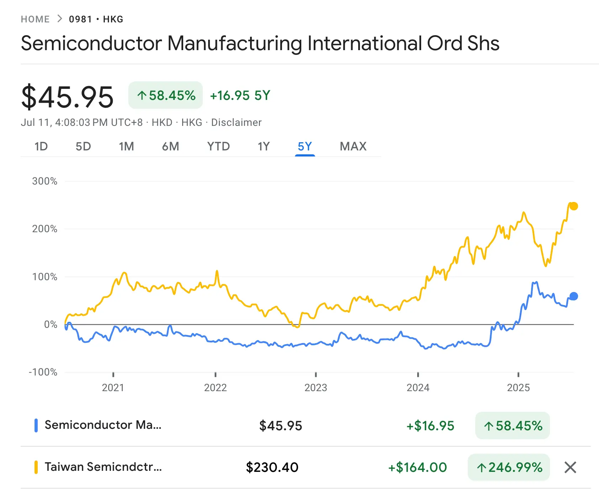Choose the 1Y range tab
Image resolution: width=599 pixels, height=490 pixels.
264,146
